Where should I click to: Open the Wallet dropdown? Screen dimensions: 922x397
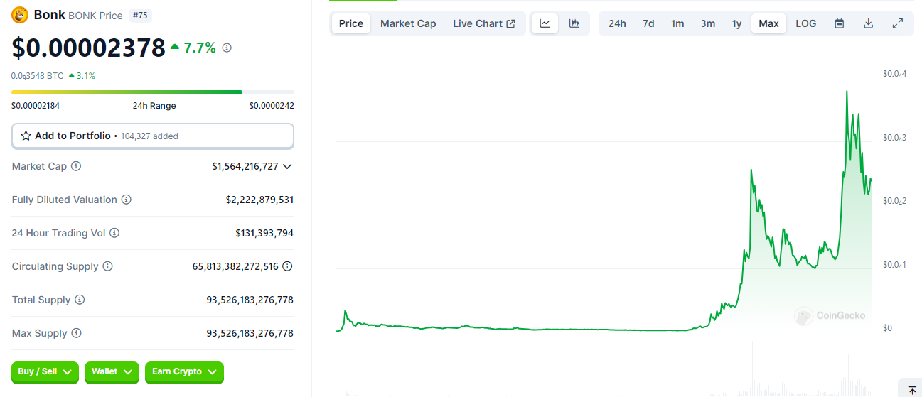112,371
